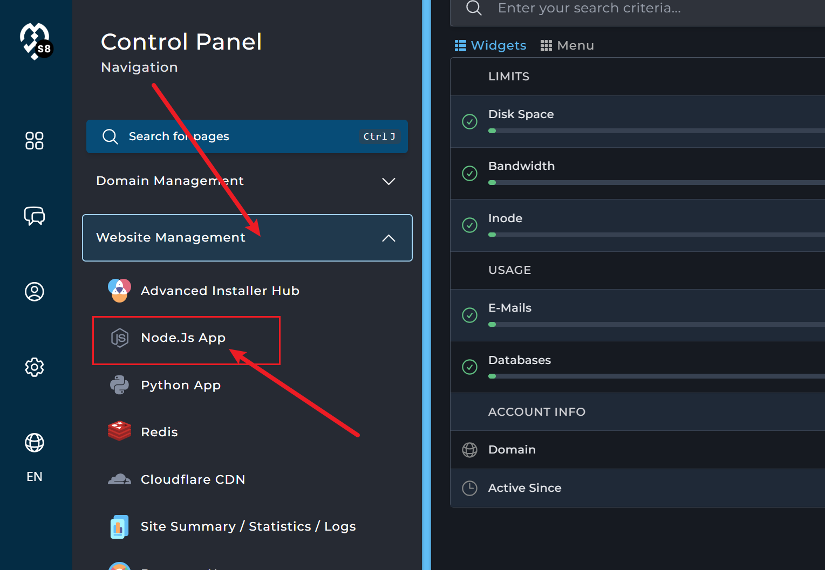Open Redis from the navigation list
Image resolution: width=825 pixels, height=570 pixels.
[159, 432]
